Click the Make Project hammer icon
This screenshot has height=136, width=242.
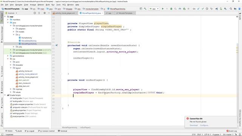point(145,9)
